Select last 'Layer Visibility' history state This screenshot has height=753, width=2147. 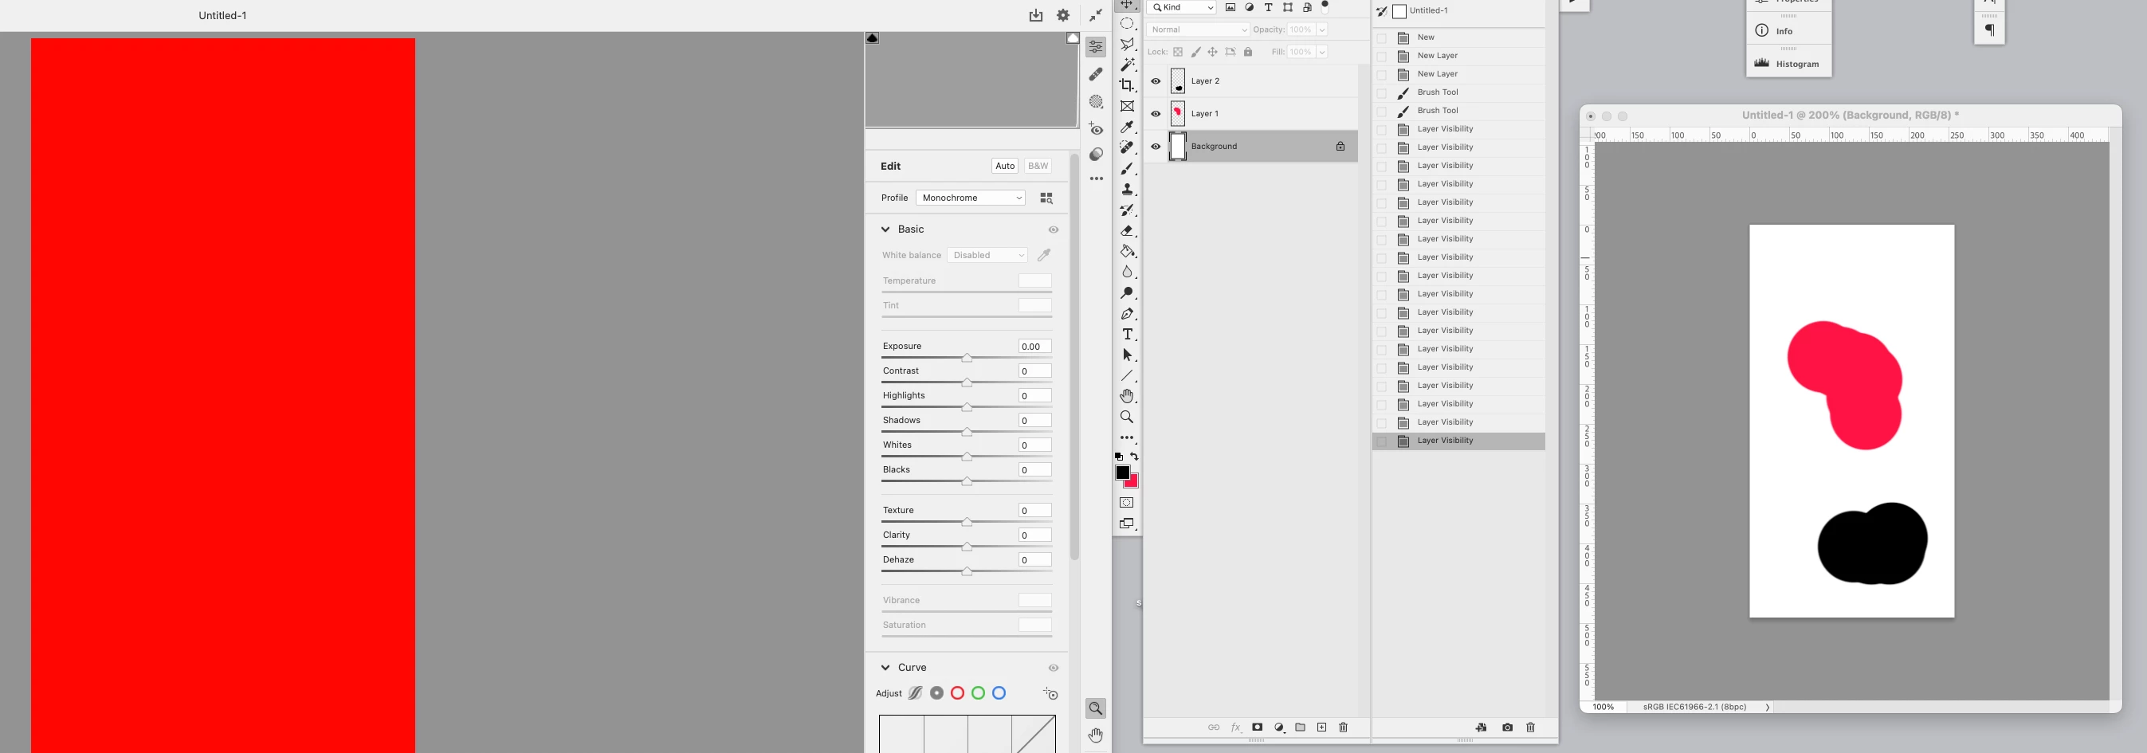click(x=1458, y=441)
